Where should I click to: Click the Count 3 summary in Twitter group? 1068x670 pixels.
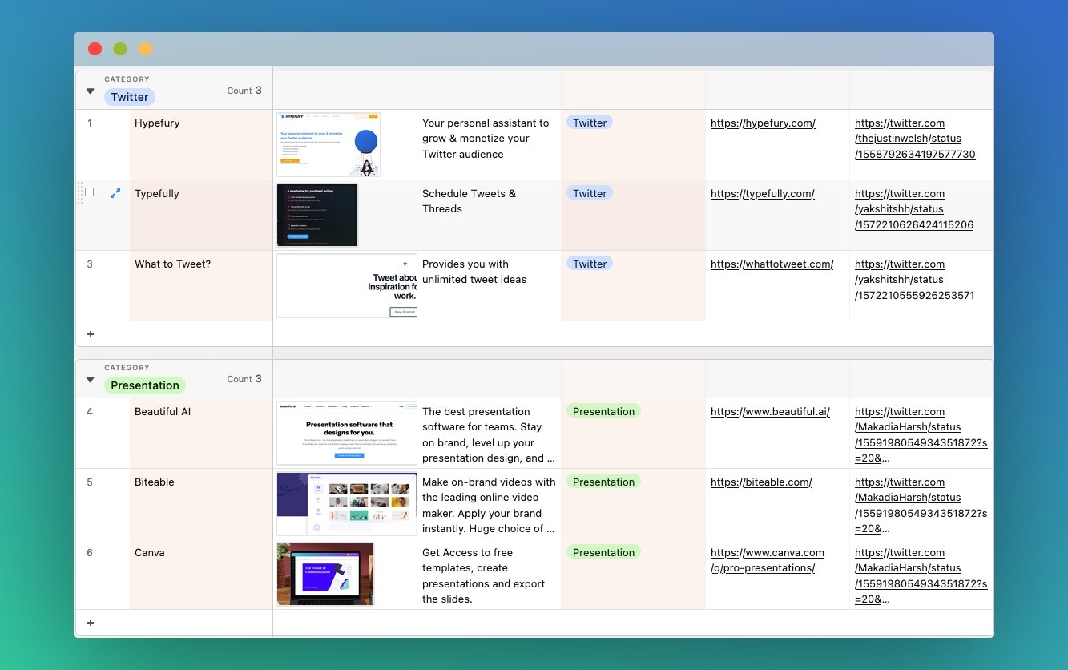[x=244, y=91]
